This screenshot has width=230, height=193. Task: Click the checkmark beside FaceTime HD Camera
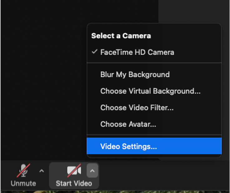coord(95,52)
